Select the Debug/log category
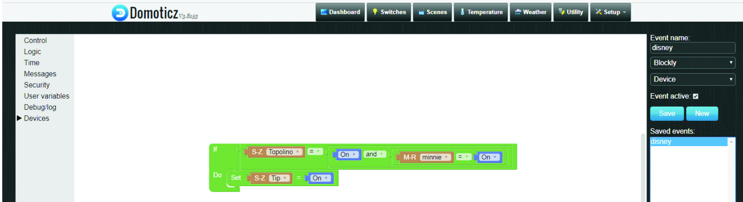Viewport: 743px width, 202px height. (x=40, y=107)
